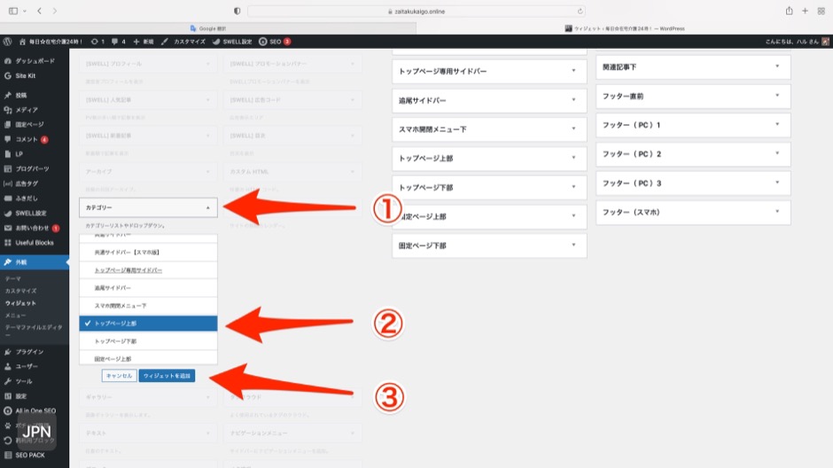Select 追尾サイドバー in the widget area list
The image size is (833, 468).
147,288
